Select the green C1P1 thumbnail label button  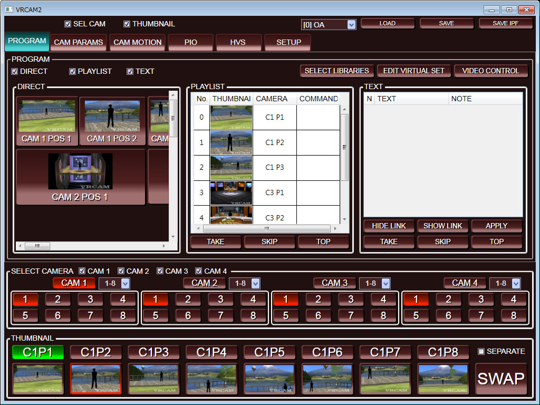[38, 352]
